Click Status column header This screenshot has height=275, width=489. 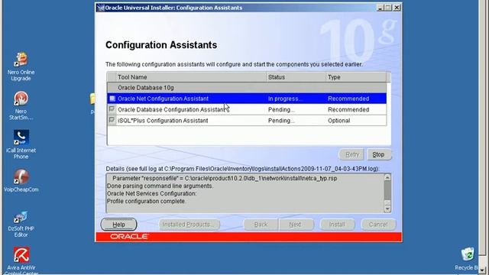[x=296, y=77]
